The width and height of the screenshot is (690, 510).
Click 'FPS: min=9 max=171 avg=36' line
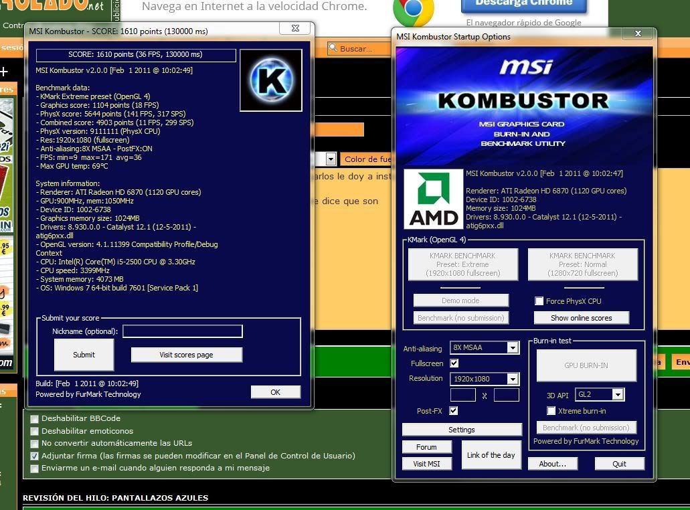[89, 157]
